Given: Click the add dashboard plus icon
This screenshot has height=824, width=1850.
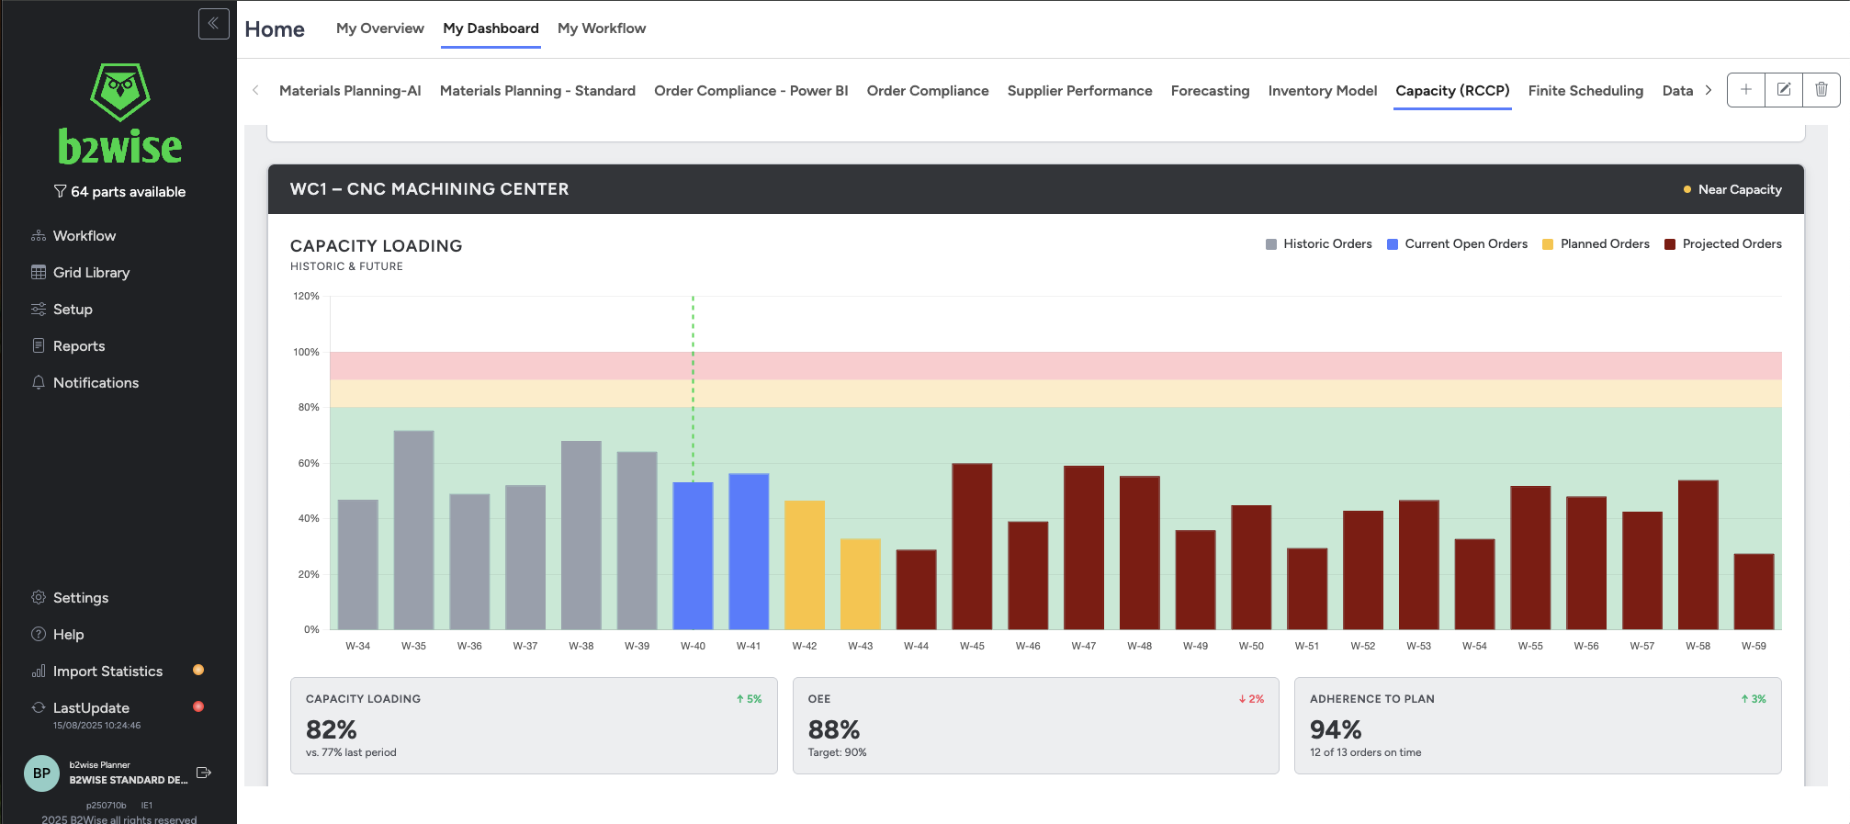Looking at the screenshot, I should (x=1746, y=90).
